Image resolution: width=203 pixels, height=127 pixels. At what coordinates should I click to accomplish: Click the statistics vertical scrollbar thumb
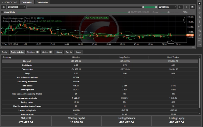point(200,83)
